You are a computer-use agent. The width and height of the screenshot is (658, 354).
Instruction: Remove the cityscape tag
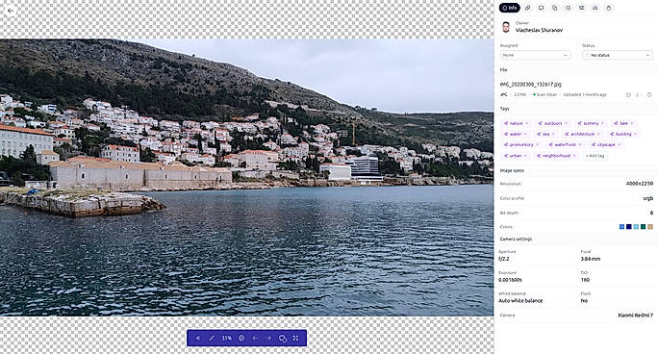620,144
